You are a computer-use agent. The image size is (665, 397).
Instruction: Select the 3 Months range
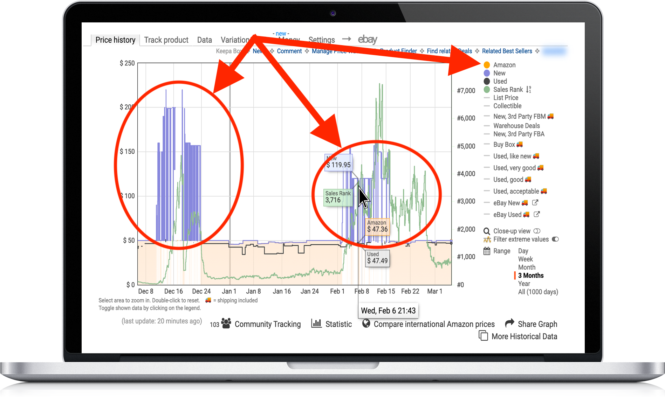(531, 276)
